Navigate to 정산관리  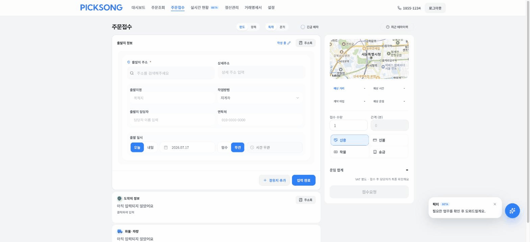[232, 7]
